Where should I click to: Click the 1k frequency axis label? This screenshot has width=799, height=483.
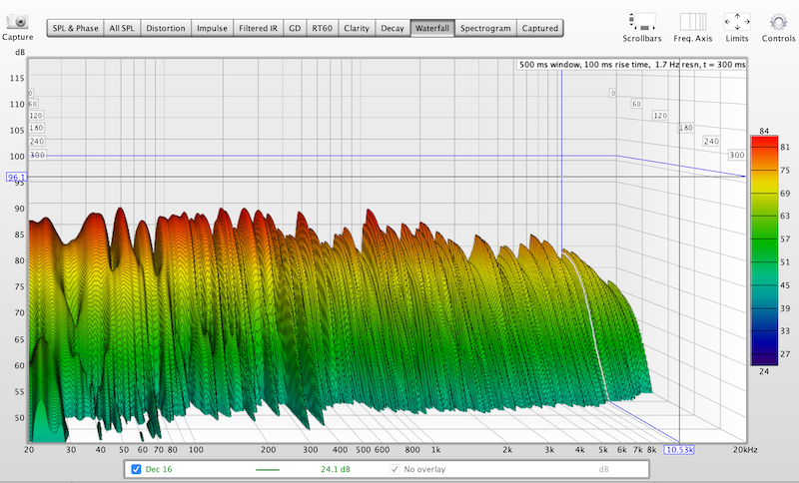click(x=435, y=449)
